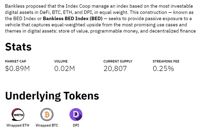Click the Wrapped BTC bitcoin icon
201x130 pixels.
47,115
